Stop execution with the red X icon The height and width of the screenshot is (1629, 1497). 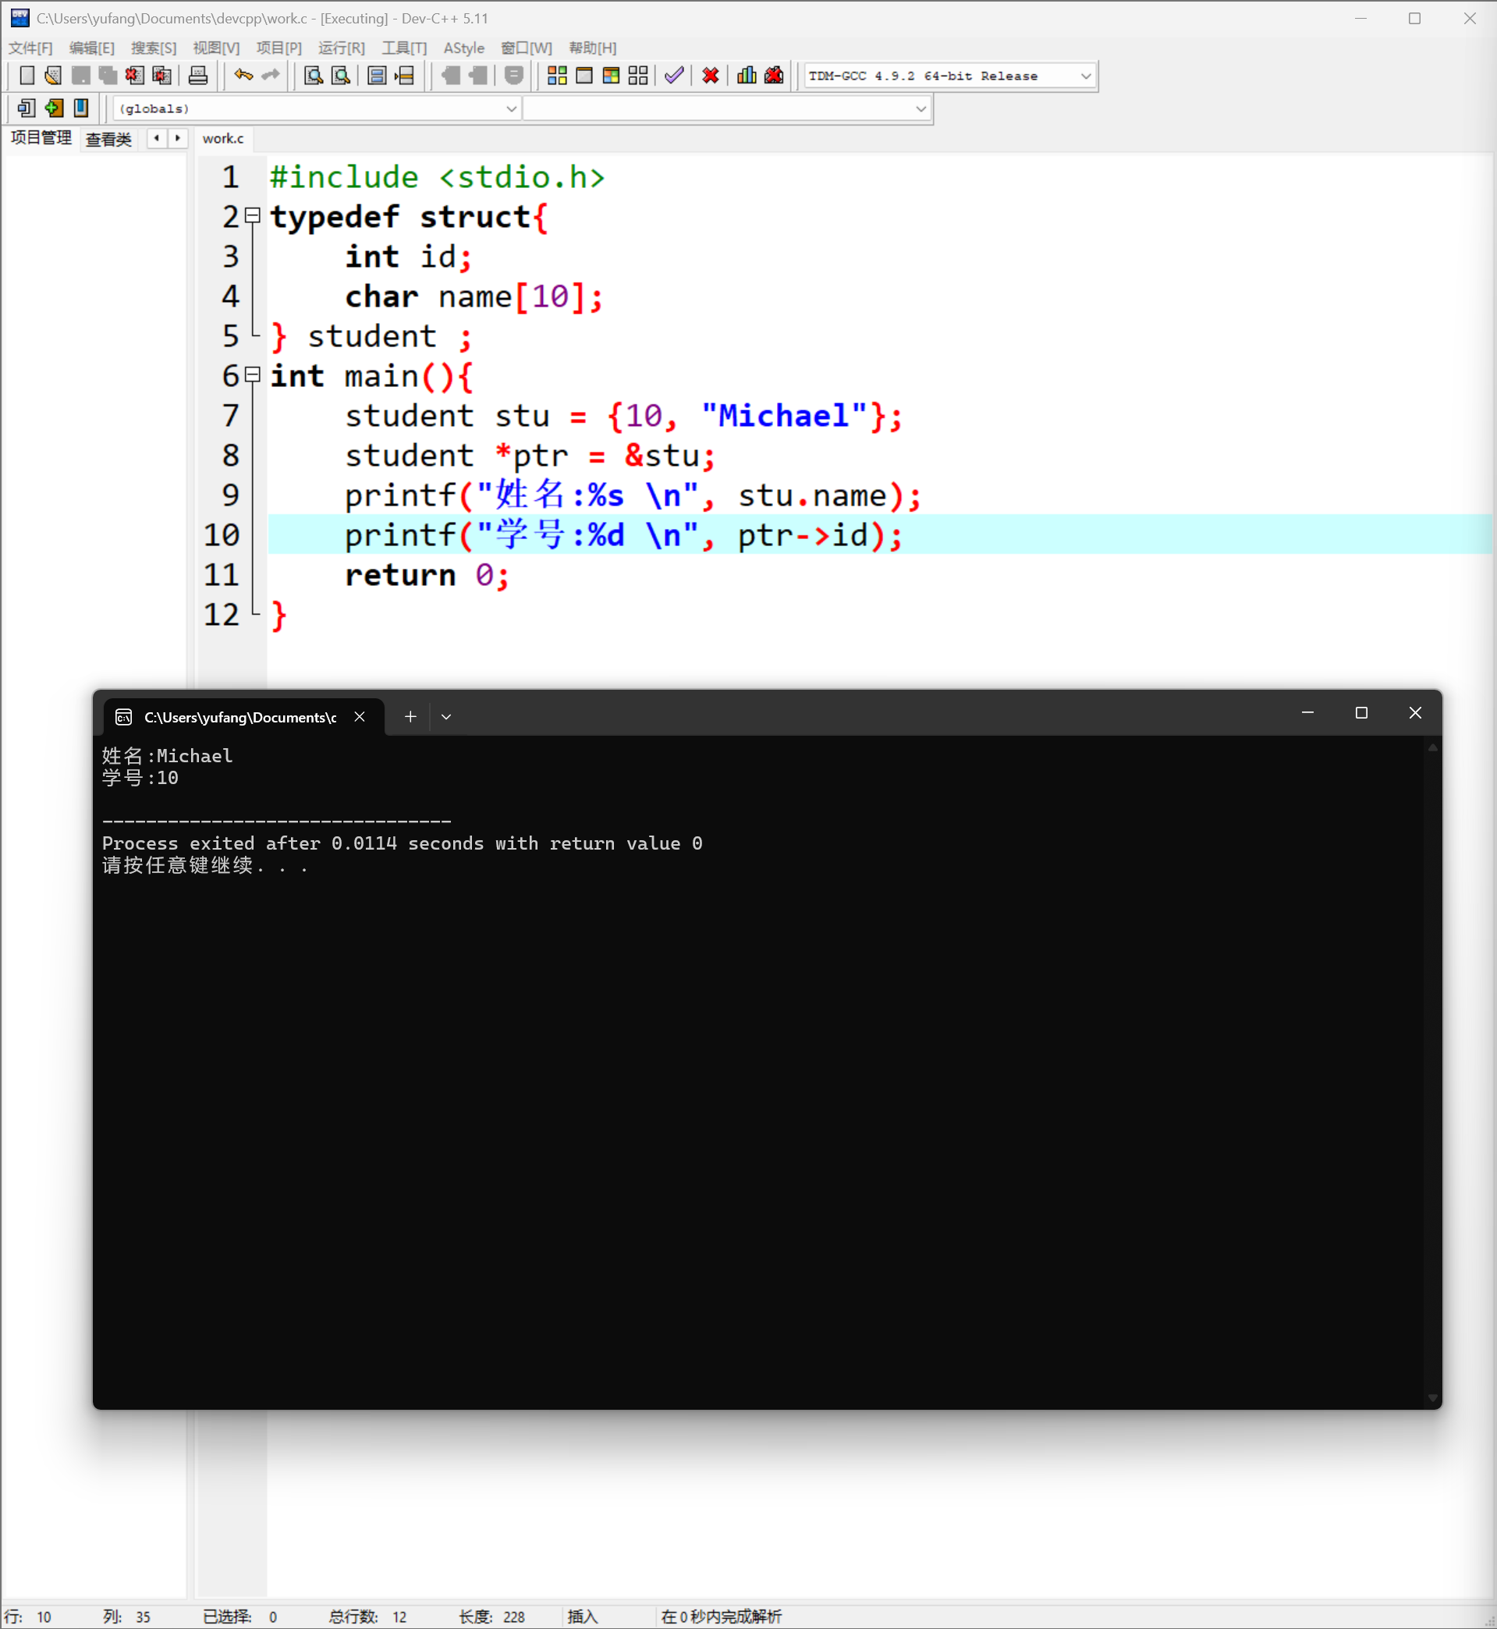[x=711, y=76]
